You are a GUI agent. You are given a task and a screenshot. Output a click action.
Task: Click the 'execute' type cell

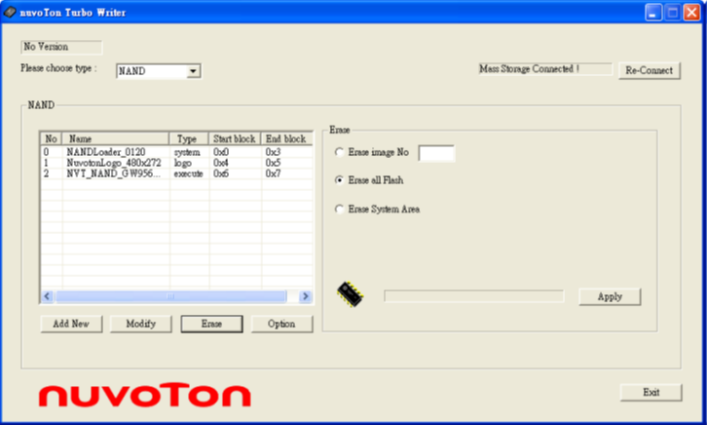click(x=189, y=174)
